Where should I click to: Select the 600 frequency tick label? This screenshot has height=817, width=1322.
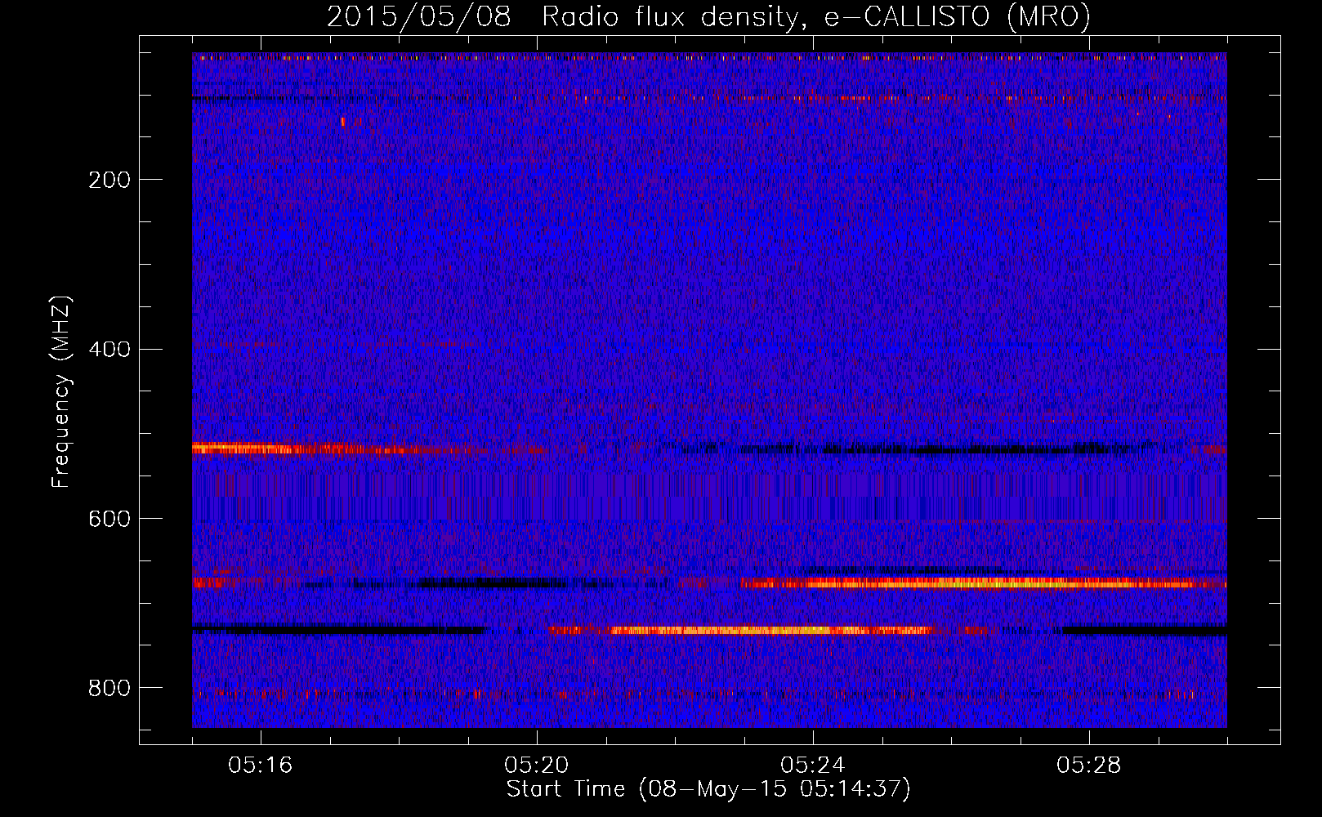pos(109,519)
